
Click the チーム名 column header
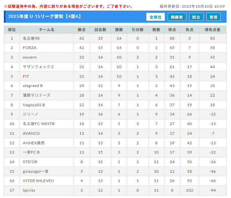point(47,30)
